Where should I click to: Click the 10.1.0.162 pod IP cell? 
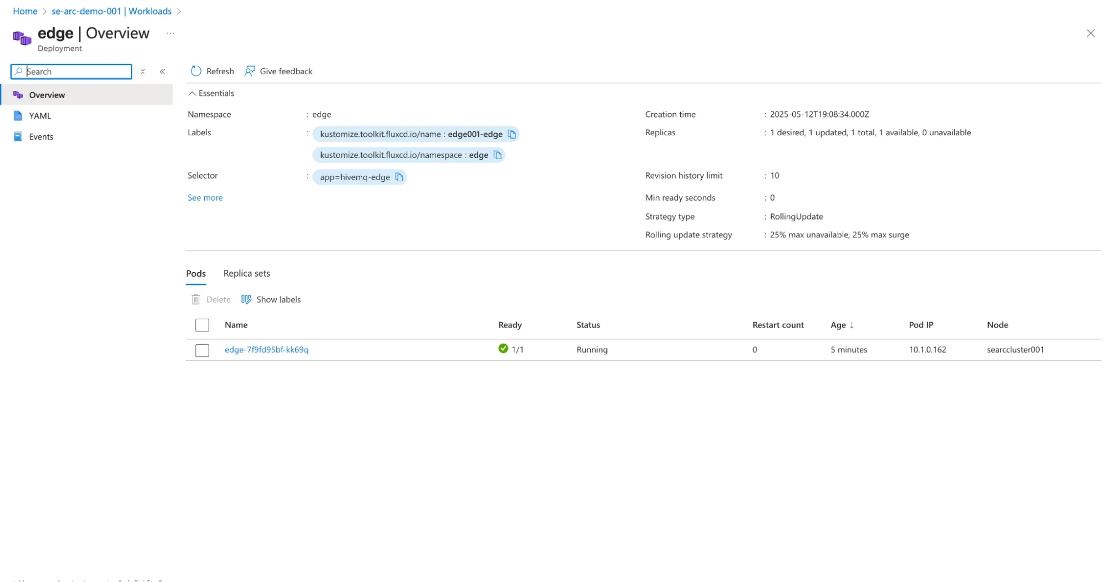coord(927,350)
